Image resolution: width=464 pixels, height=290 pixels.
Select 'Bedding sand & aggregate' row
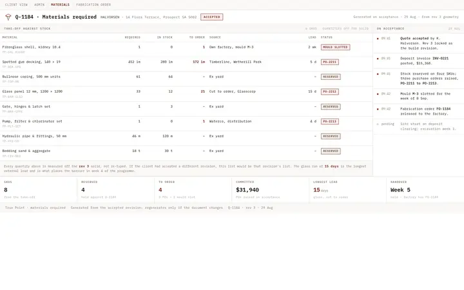coord(186,153)
